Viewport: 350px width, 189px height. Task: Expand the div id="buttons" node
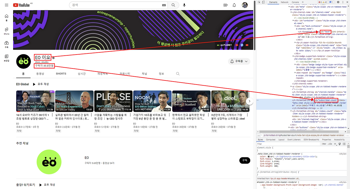[x=289, y=127]
